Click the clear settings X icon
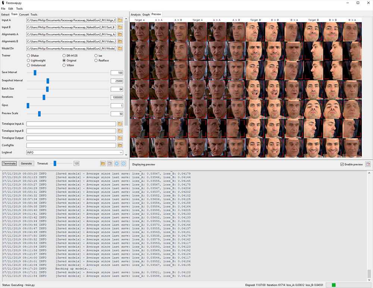The width and height of the screenshot is (373, 288). pos(116,163)
